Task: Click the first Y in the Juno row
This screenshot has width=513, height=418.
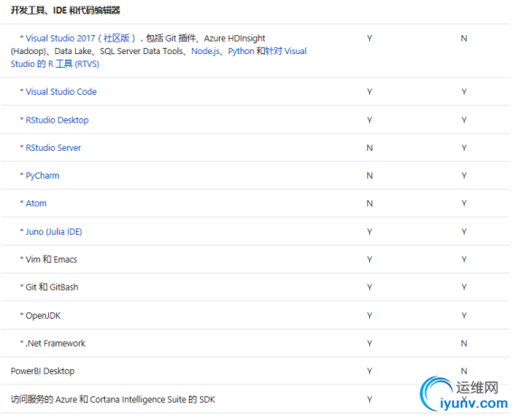Action: click(x=369, y=232)
